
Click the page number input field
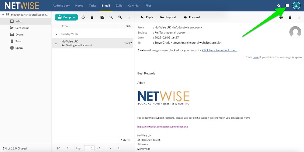coord(89,148)
